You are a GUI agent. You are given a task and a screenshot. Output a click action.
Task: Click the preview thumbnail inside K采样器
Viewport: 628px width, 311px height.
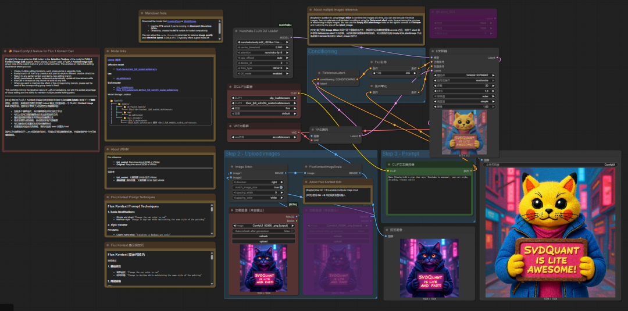click(464, 132)
